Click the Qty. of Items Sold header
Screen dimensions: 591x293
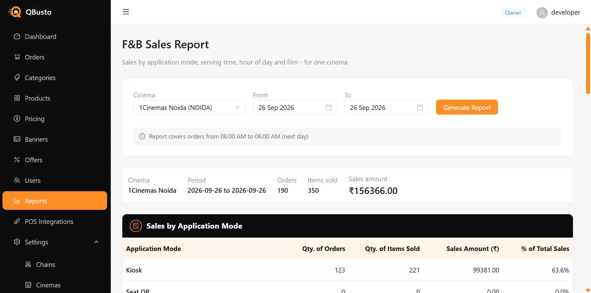click(392, 249)
